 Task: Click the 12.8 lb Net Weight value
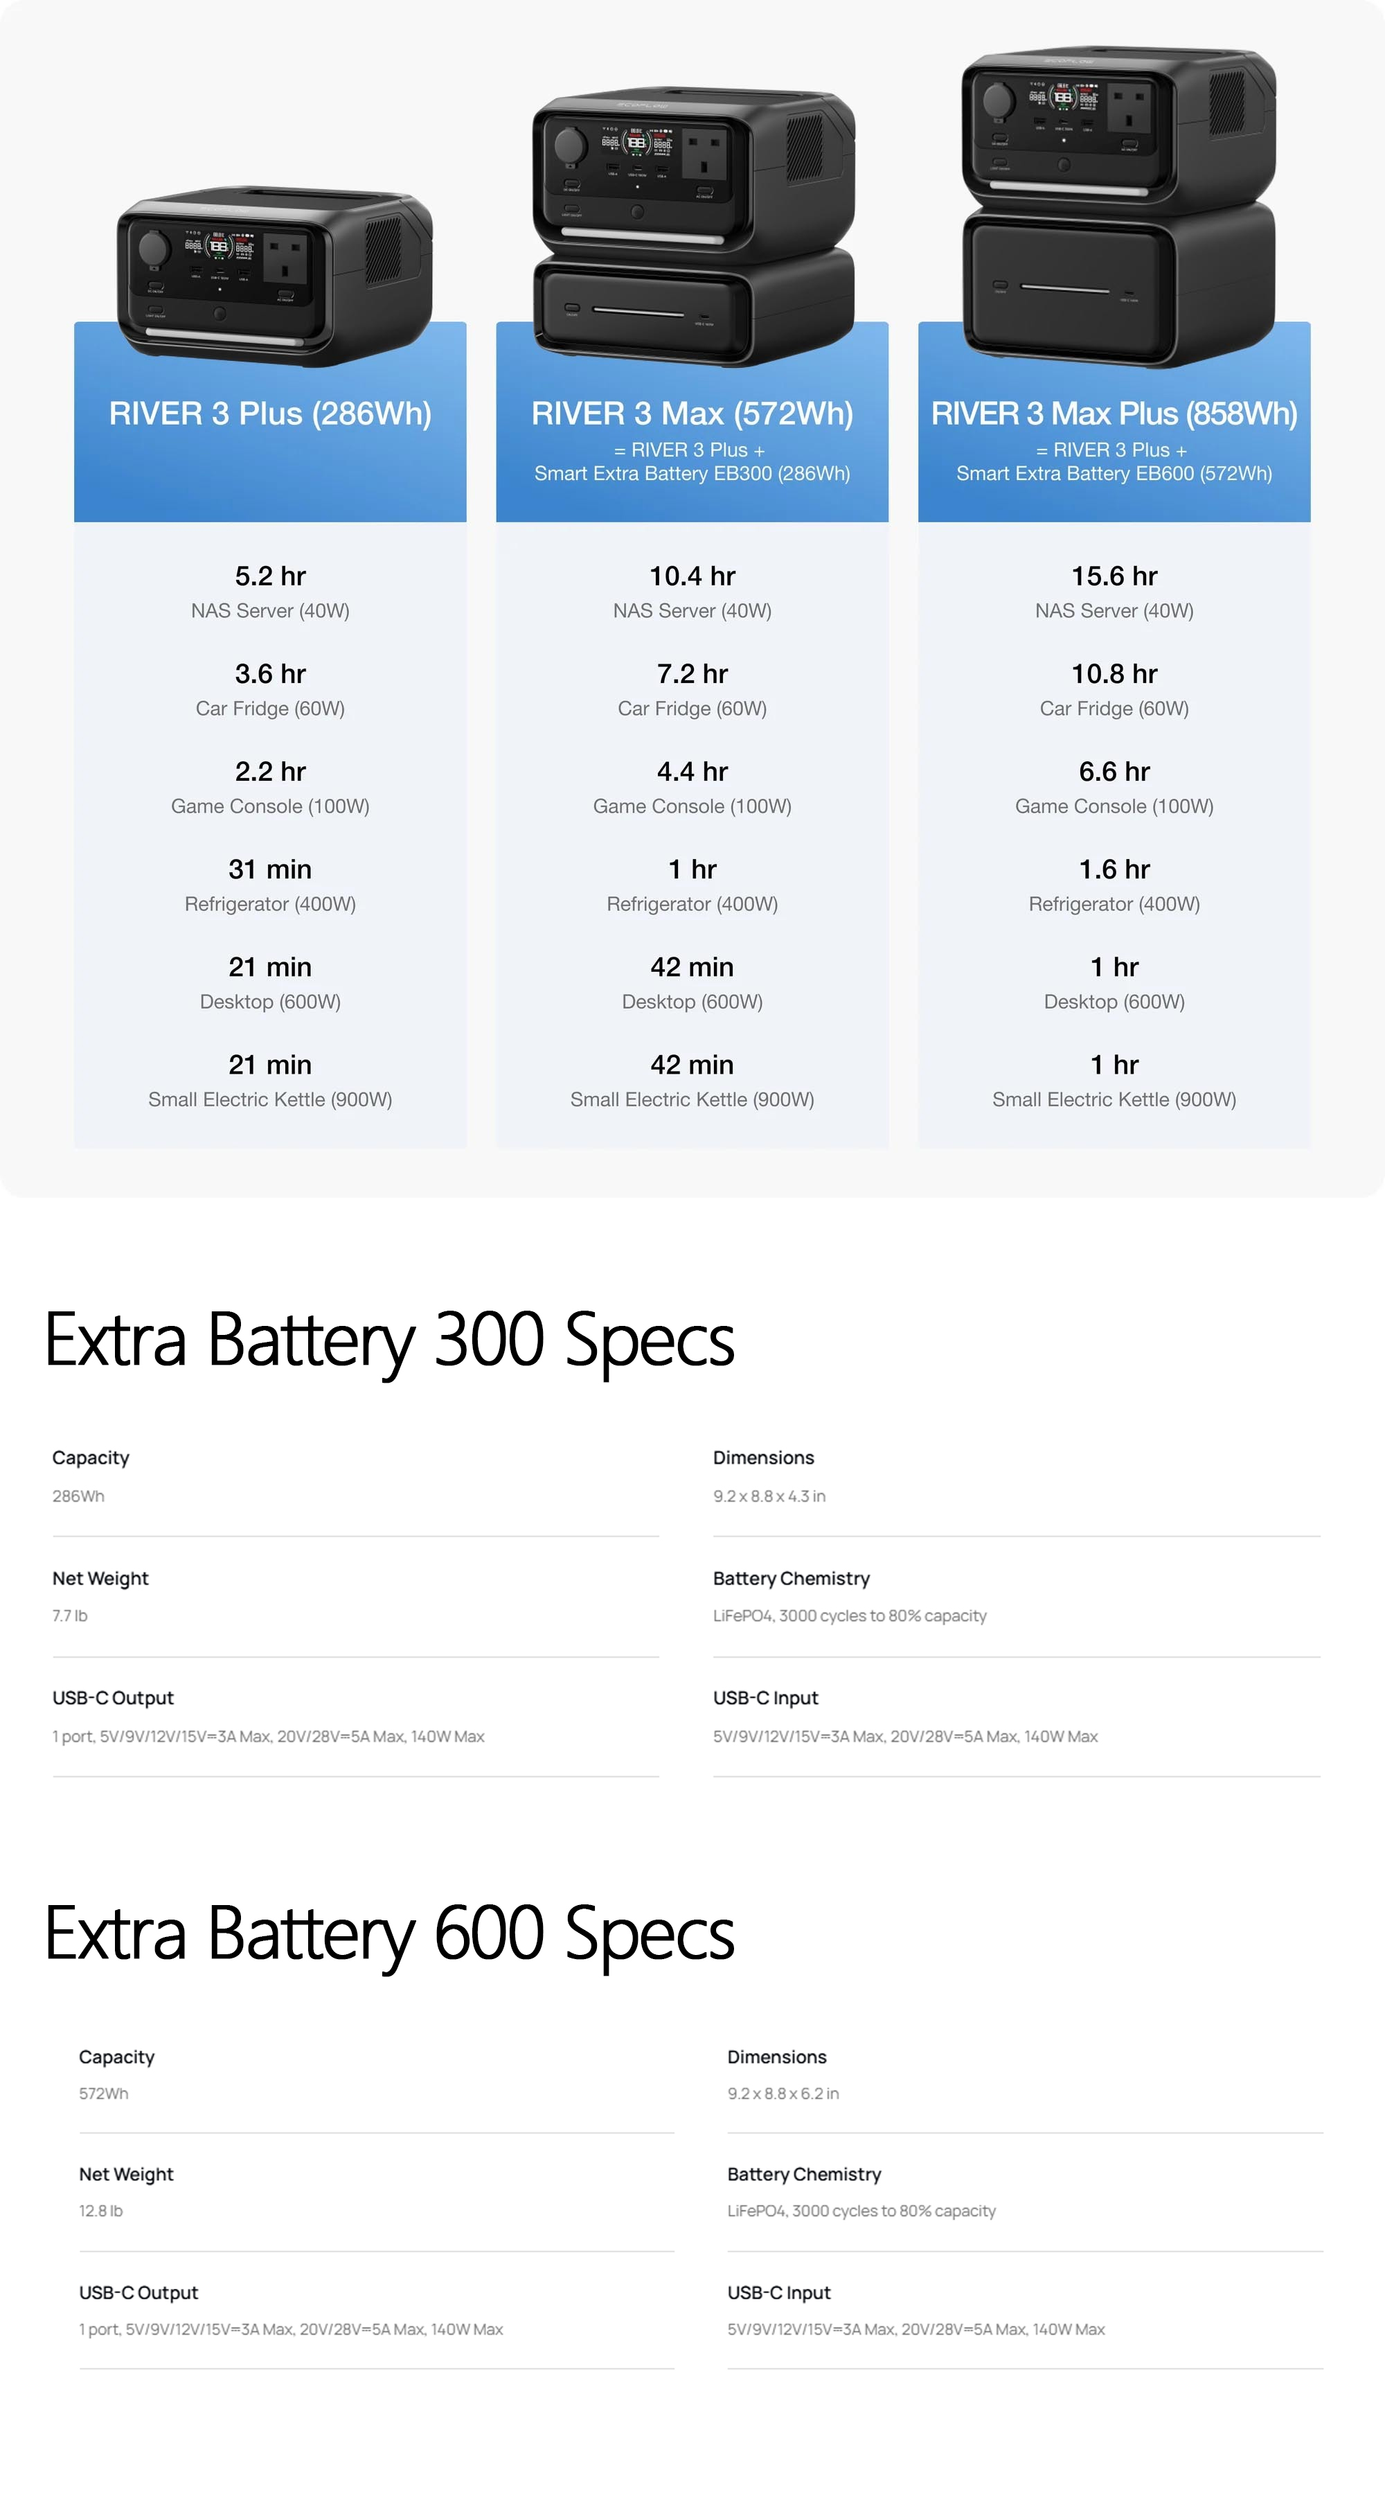(100, 2211)
